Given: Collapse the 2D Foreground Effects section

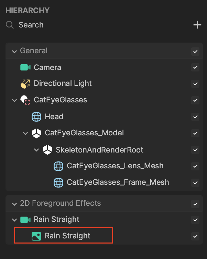Looking at the screenshot, I should coord(14,204).
